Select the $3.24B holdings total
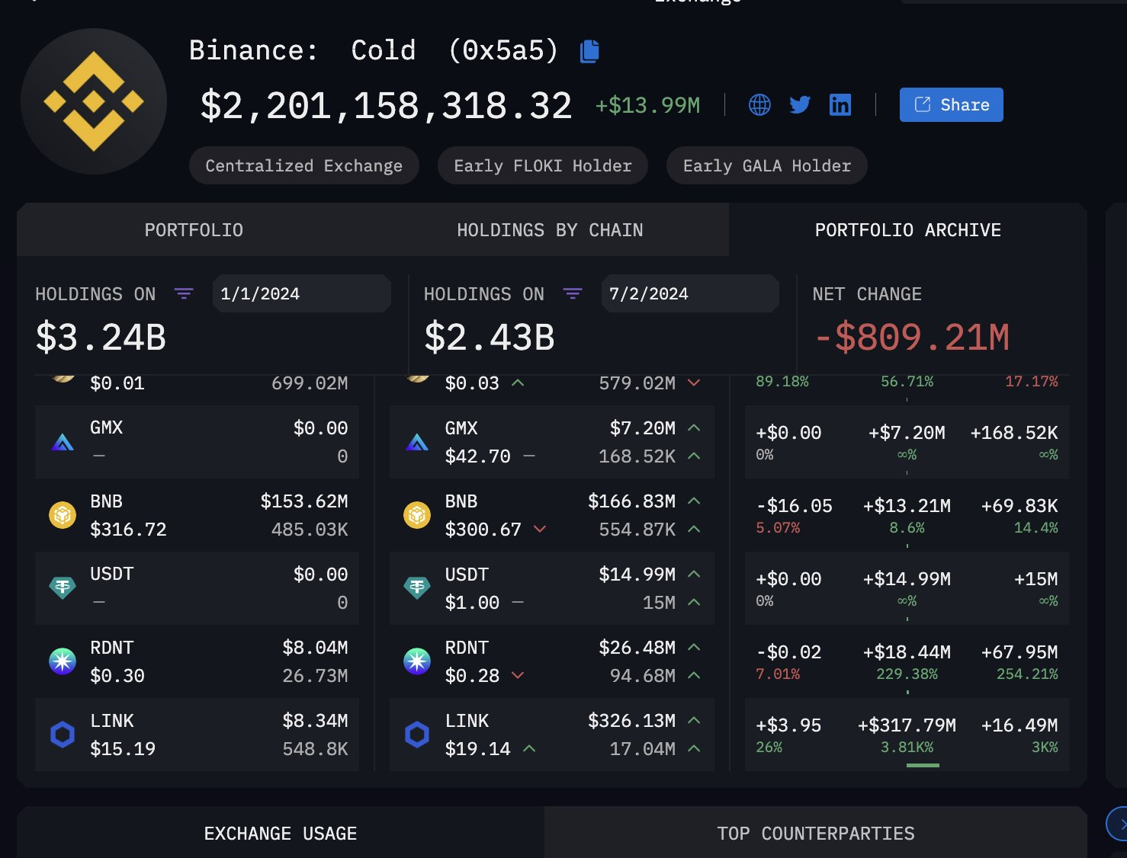1127x858 pixels. pyautogui.click(x=101, y=337)
